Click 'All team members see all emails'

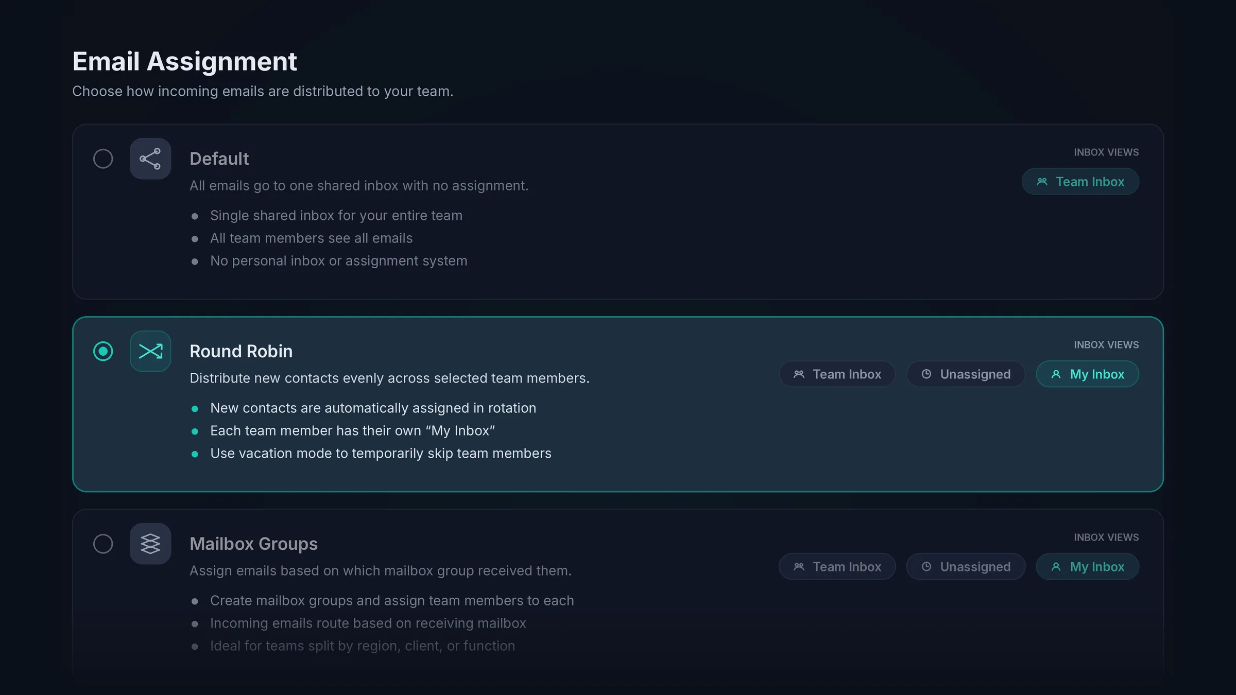[311, 238]
